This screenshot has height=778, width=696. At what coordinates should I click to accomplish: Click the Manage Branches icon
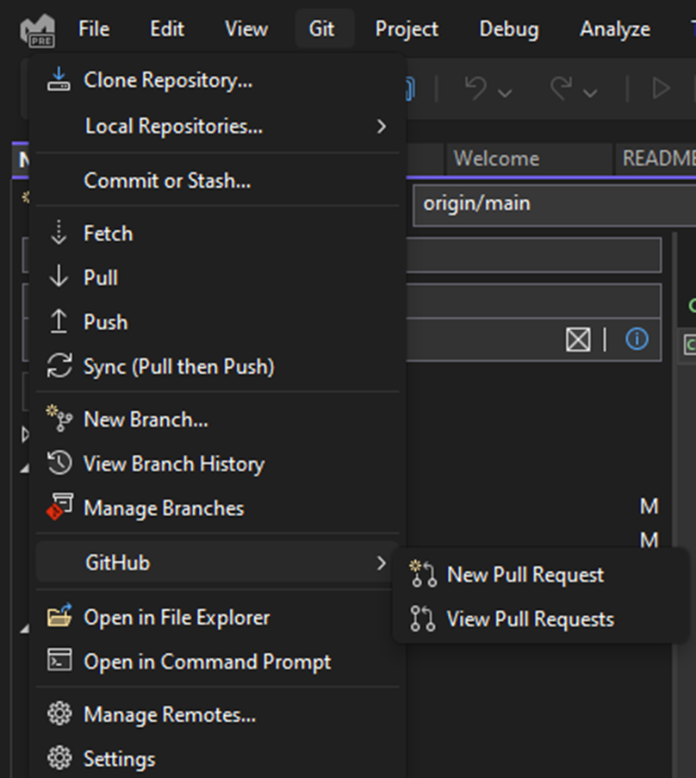(x=59, y=508)
